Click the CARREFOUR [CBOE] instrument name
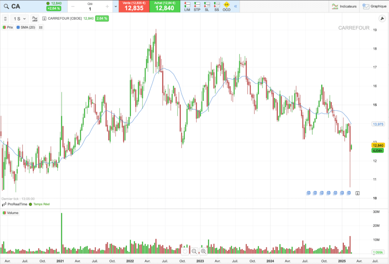The image size is (389, 264). [x=65, y=19]
